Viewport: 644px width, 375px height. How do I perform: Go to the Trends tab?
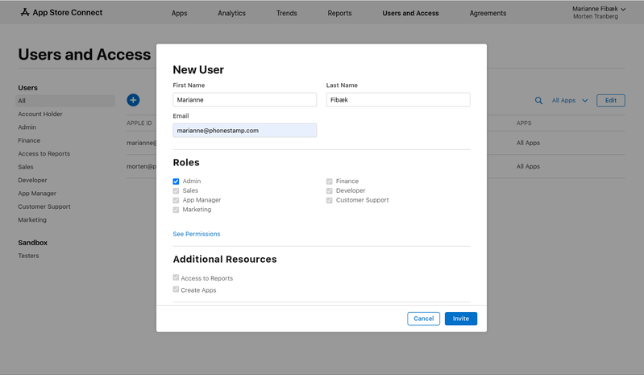pyautogui.click(x=286, y=13)
